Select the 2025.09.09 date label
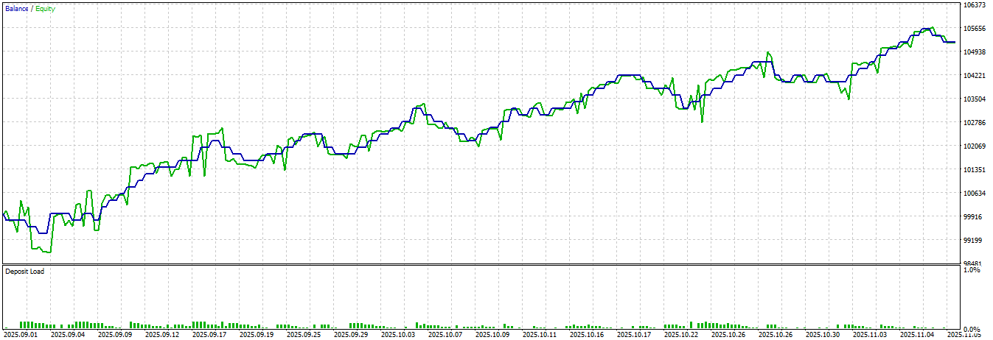The image size is (993, 340). (x=115, y=335)
